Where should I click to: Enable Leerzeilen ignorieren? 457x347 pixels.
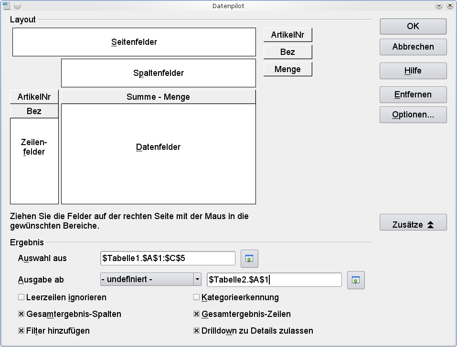[21, 297]
